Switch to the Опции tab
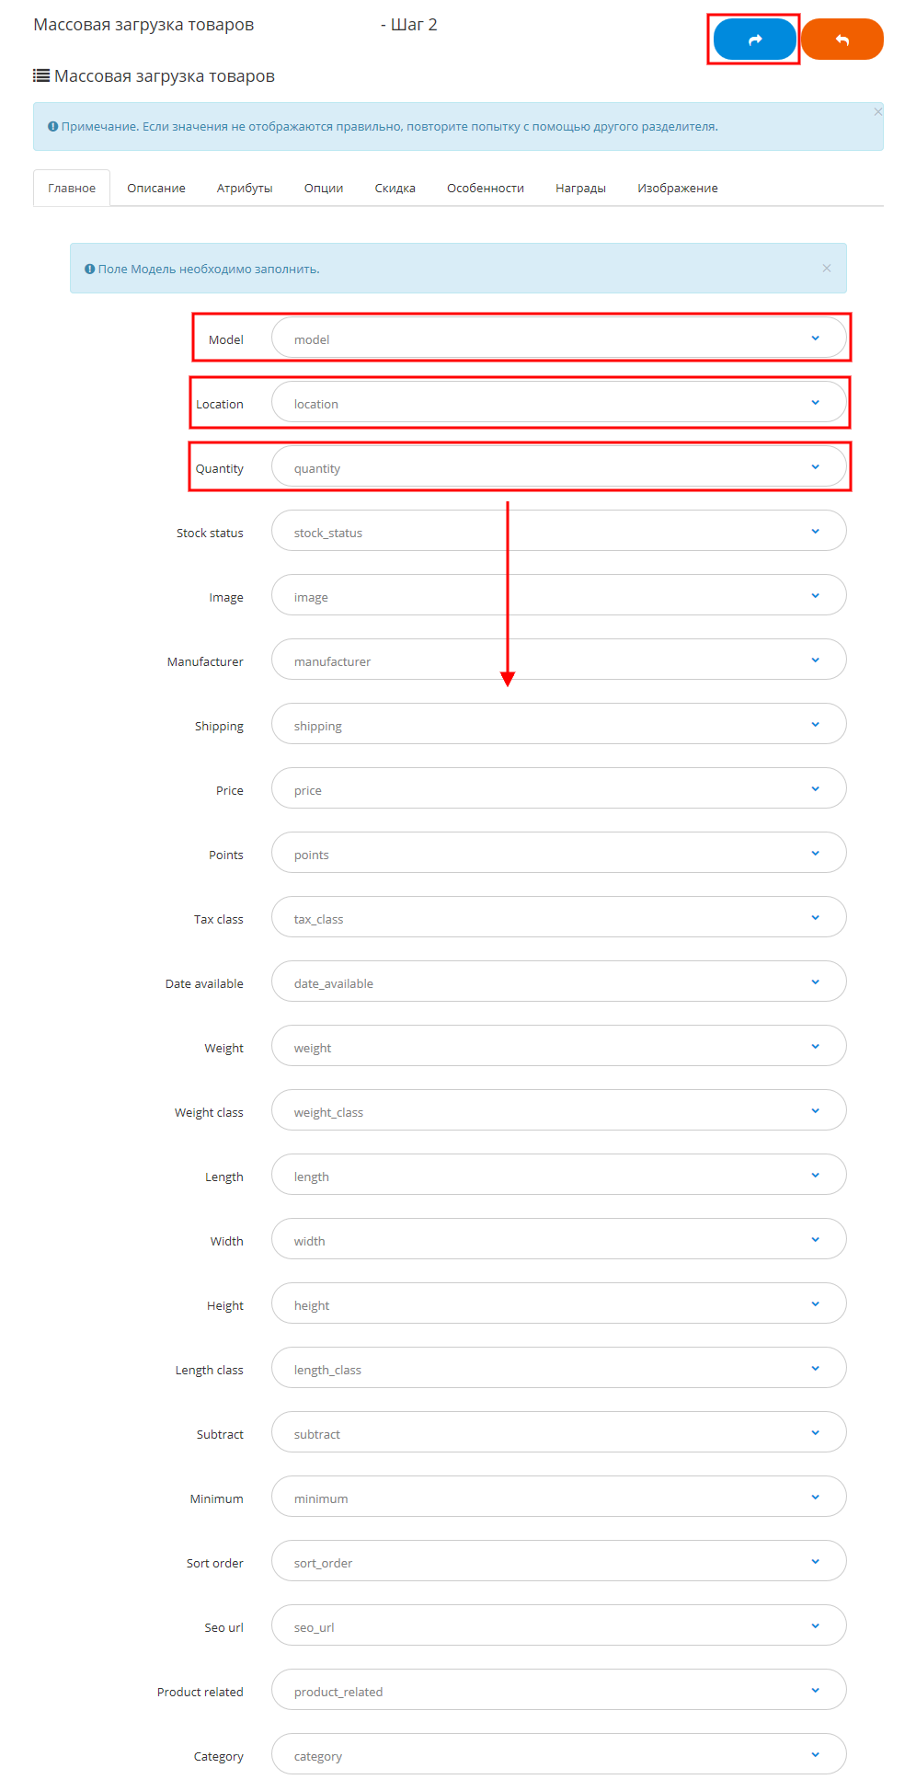The width and height of the screenshot is (916, 1791). pyautogui.click(x=324, y=189)
